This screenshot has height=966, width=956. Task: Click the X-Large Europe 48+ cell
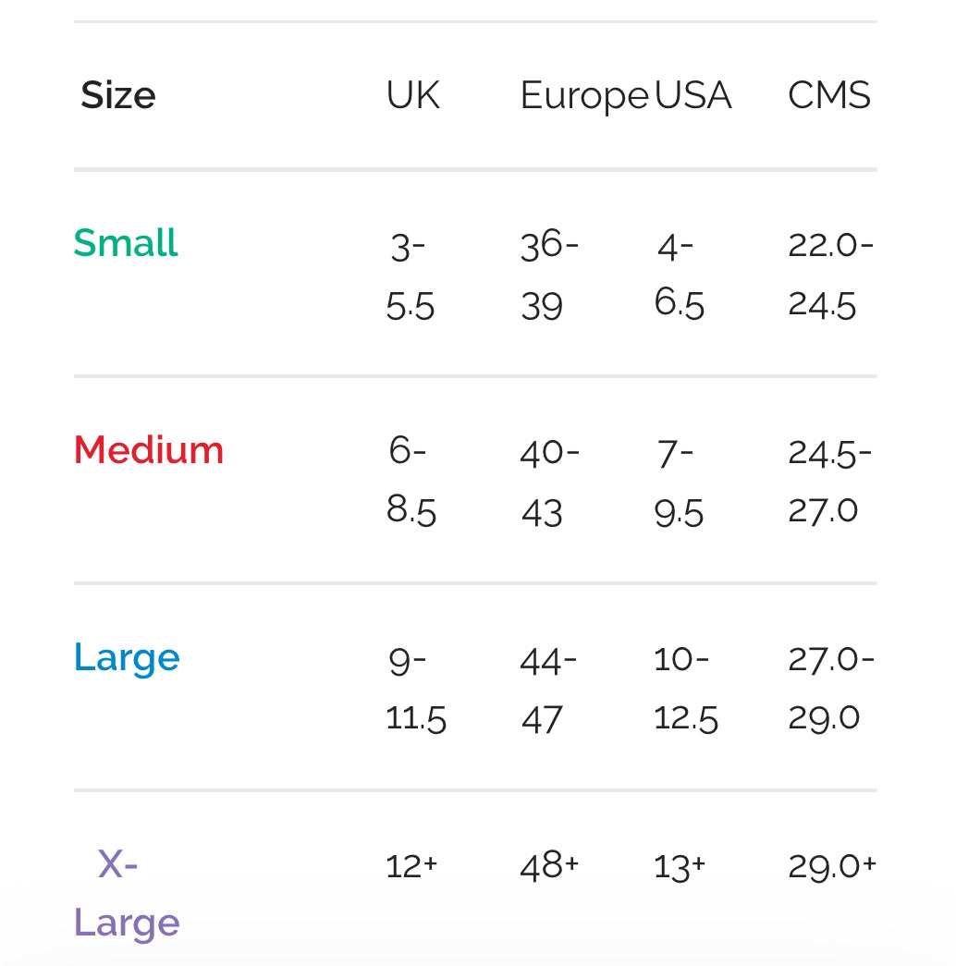coord(549,866)
